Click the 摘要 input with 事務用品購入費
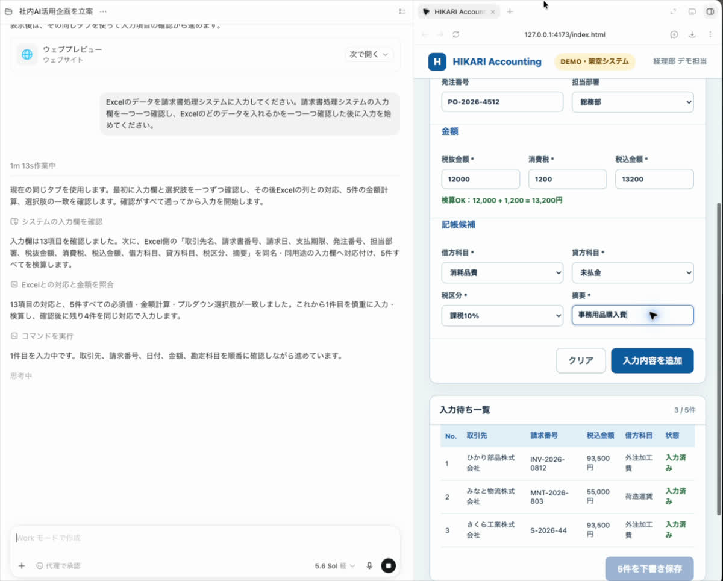This screenshot has height=581, width=723. point(633,315)
